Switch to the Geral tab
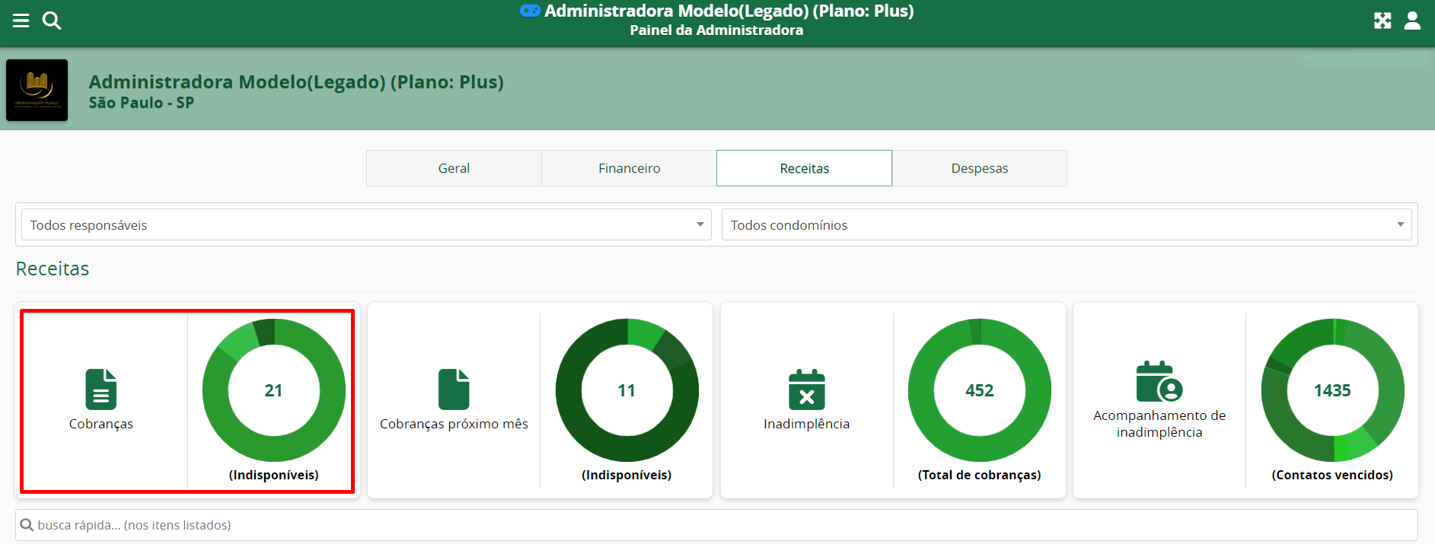 [454, 168]
